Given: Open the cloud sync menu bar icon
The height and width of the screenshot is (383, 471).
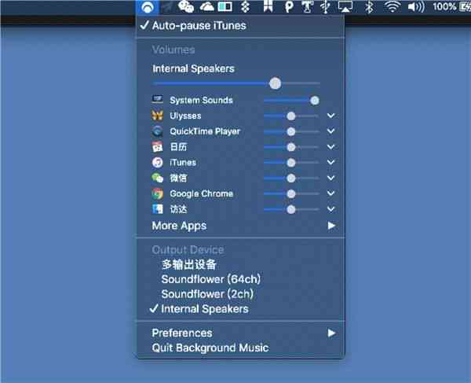Looking at the screenshot, I should point(207,6).
